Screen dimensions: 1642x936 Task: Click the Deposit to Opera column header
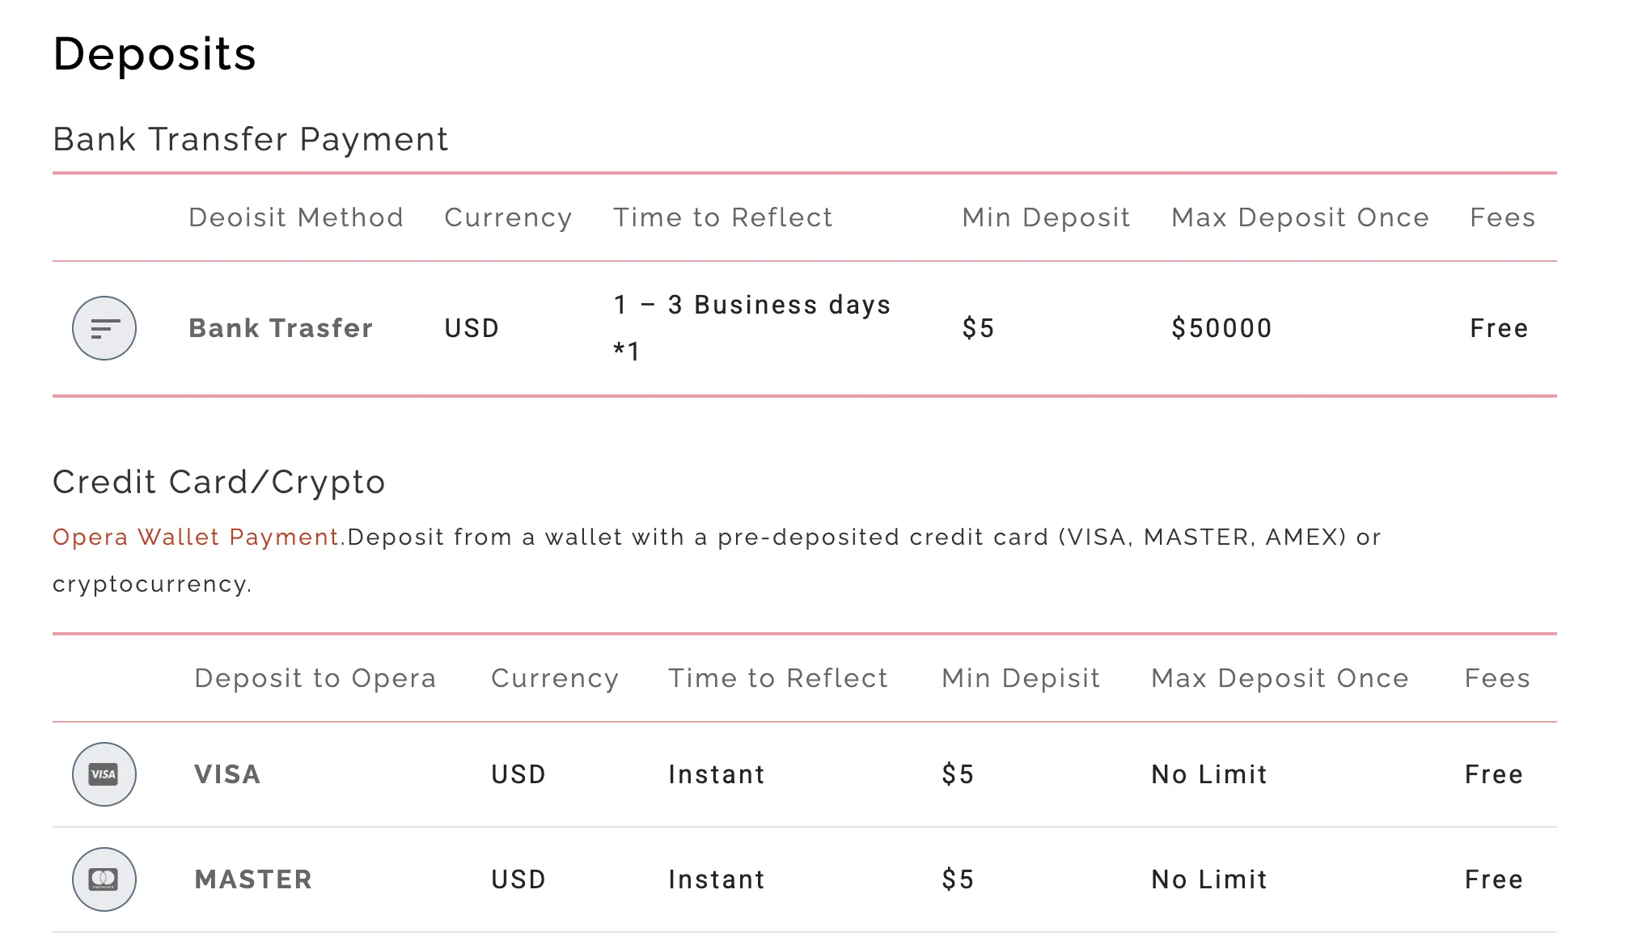coord(315,678)
